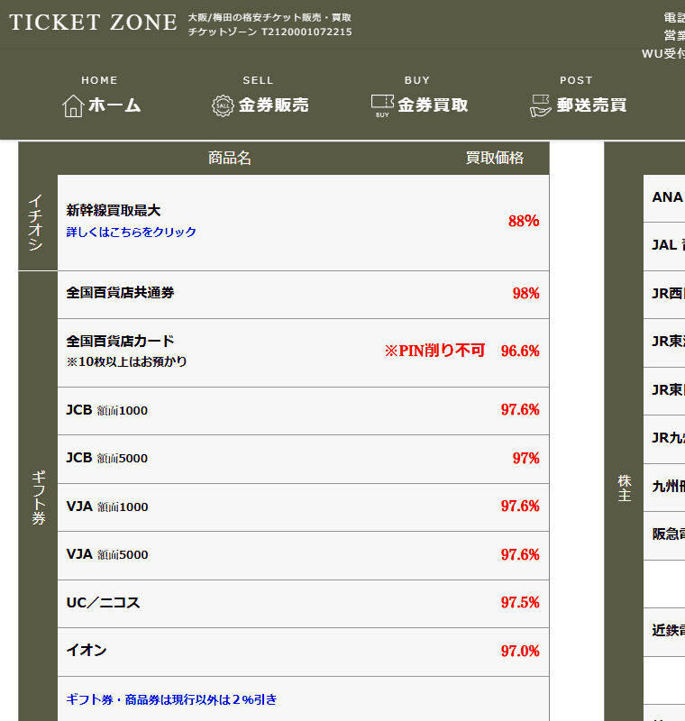The image size is (685, 721).
Task: Click the 97.5% price value
Action: pyautogui.click(x=520, y=602)
